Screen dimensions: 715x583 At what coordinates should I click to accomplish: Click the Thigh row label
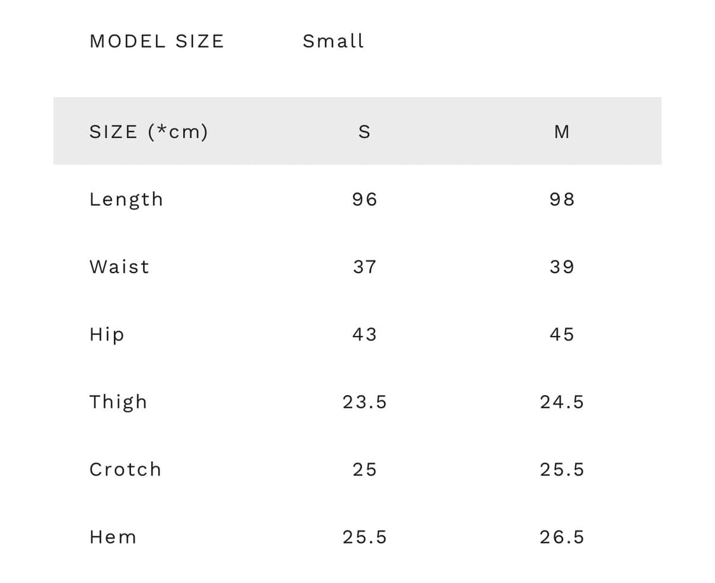click(x=118, y=402)
